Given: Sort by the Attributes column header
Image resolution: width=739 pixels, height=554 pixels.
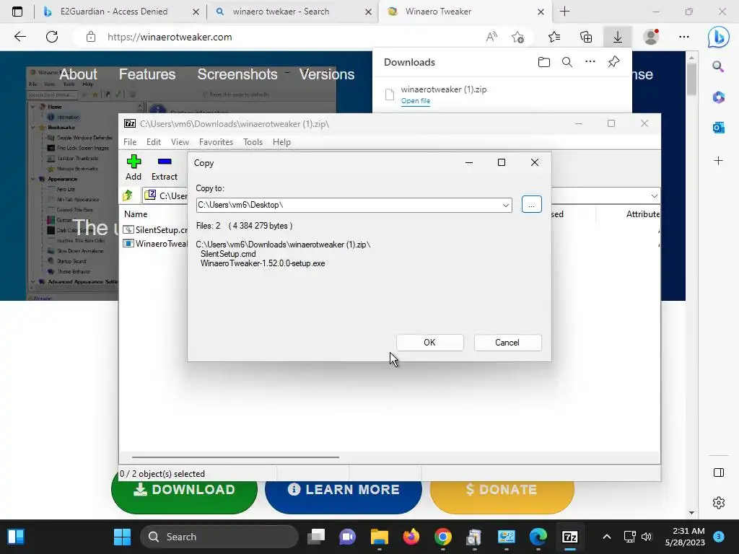Looking at the screenshot, I should (642, 214).
